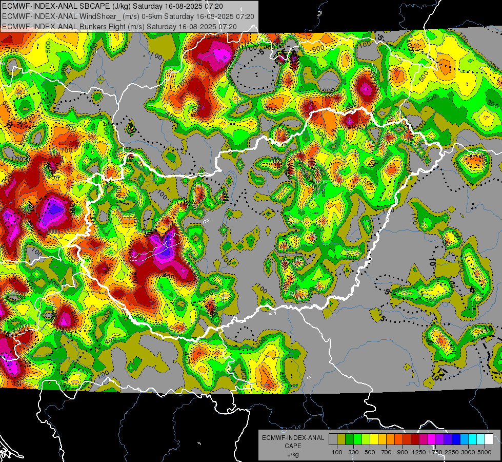Image resolution: width=502 pixels, height=462 pixels.
Task: Click the gray legend swatch below 100
Action: tap(333, 439)
